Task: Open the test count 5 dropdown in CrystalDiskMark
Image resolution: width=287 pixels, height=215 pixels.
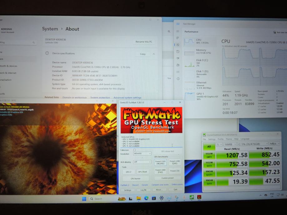Action: 219,144
